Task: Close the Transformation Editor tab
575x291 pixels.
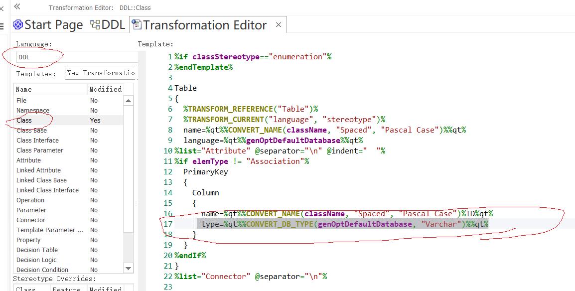Action: tap(279, 25)
